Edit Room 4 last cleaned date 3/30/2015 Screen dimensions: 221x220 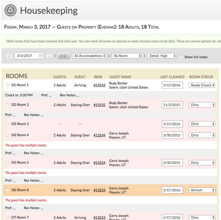[x=172, y=135]
